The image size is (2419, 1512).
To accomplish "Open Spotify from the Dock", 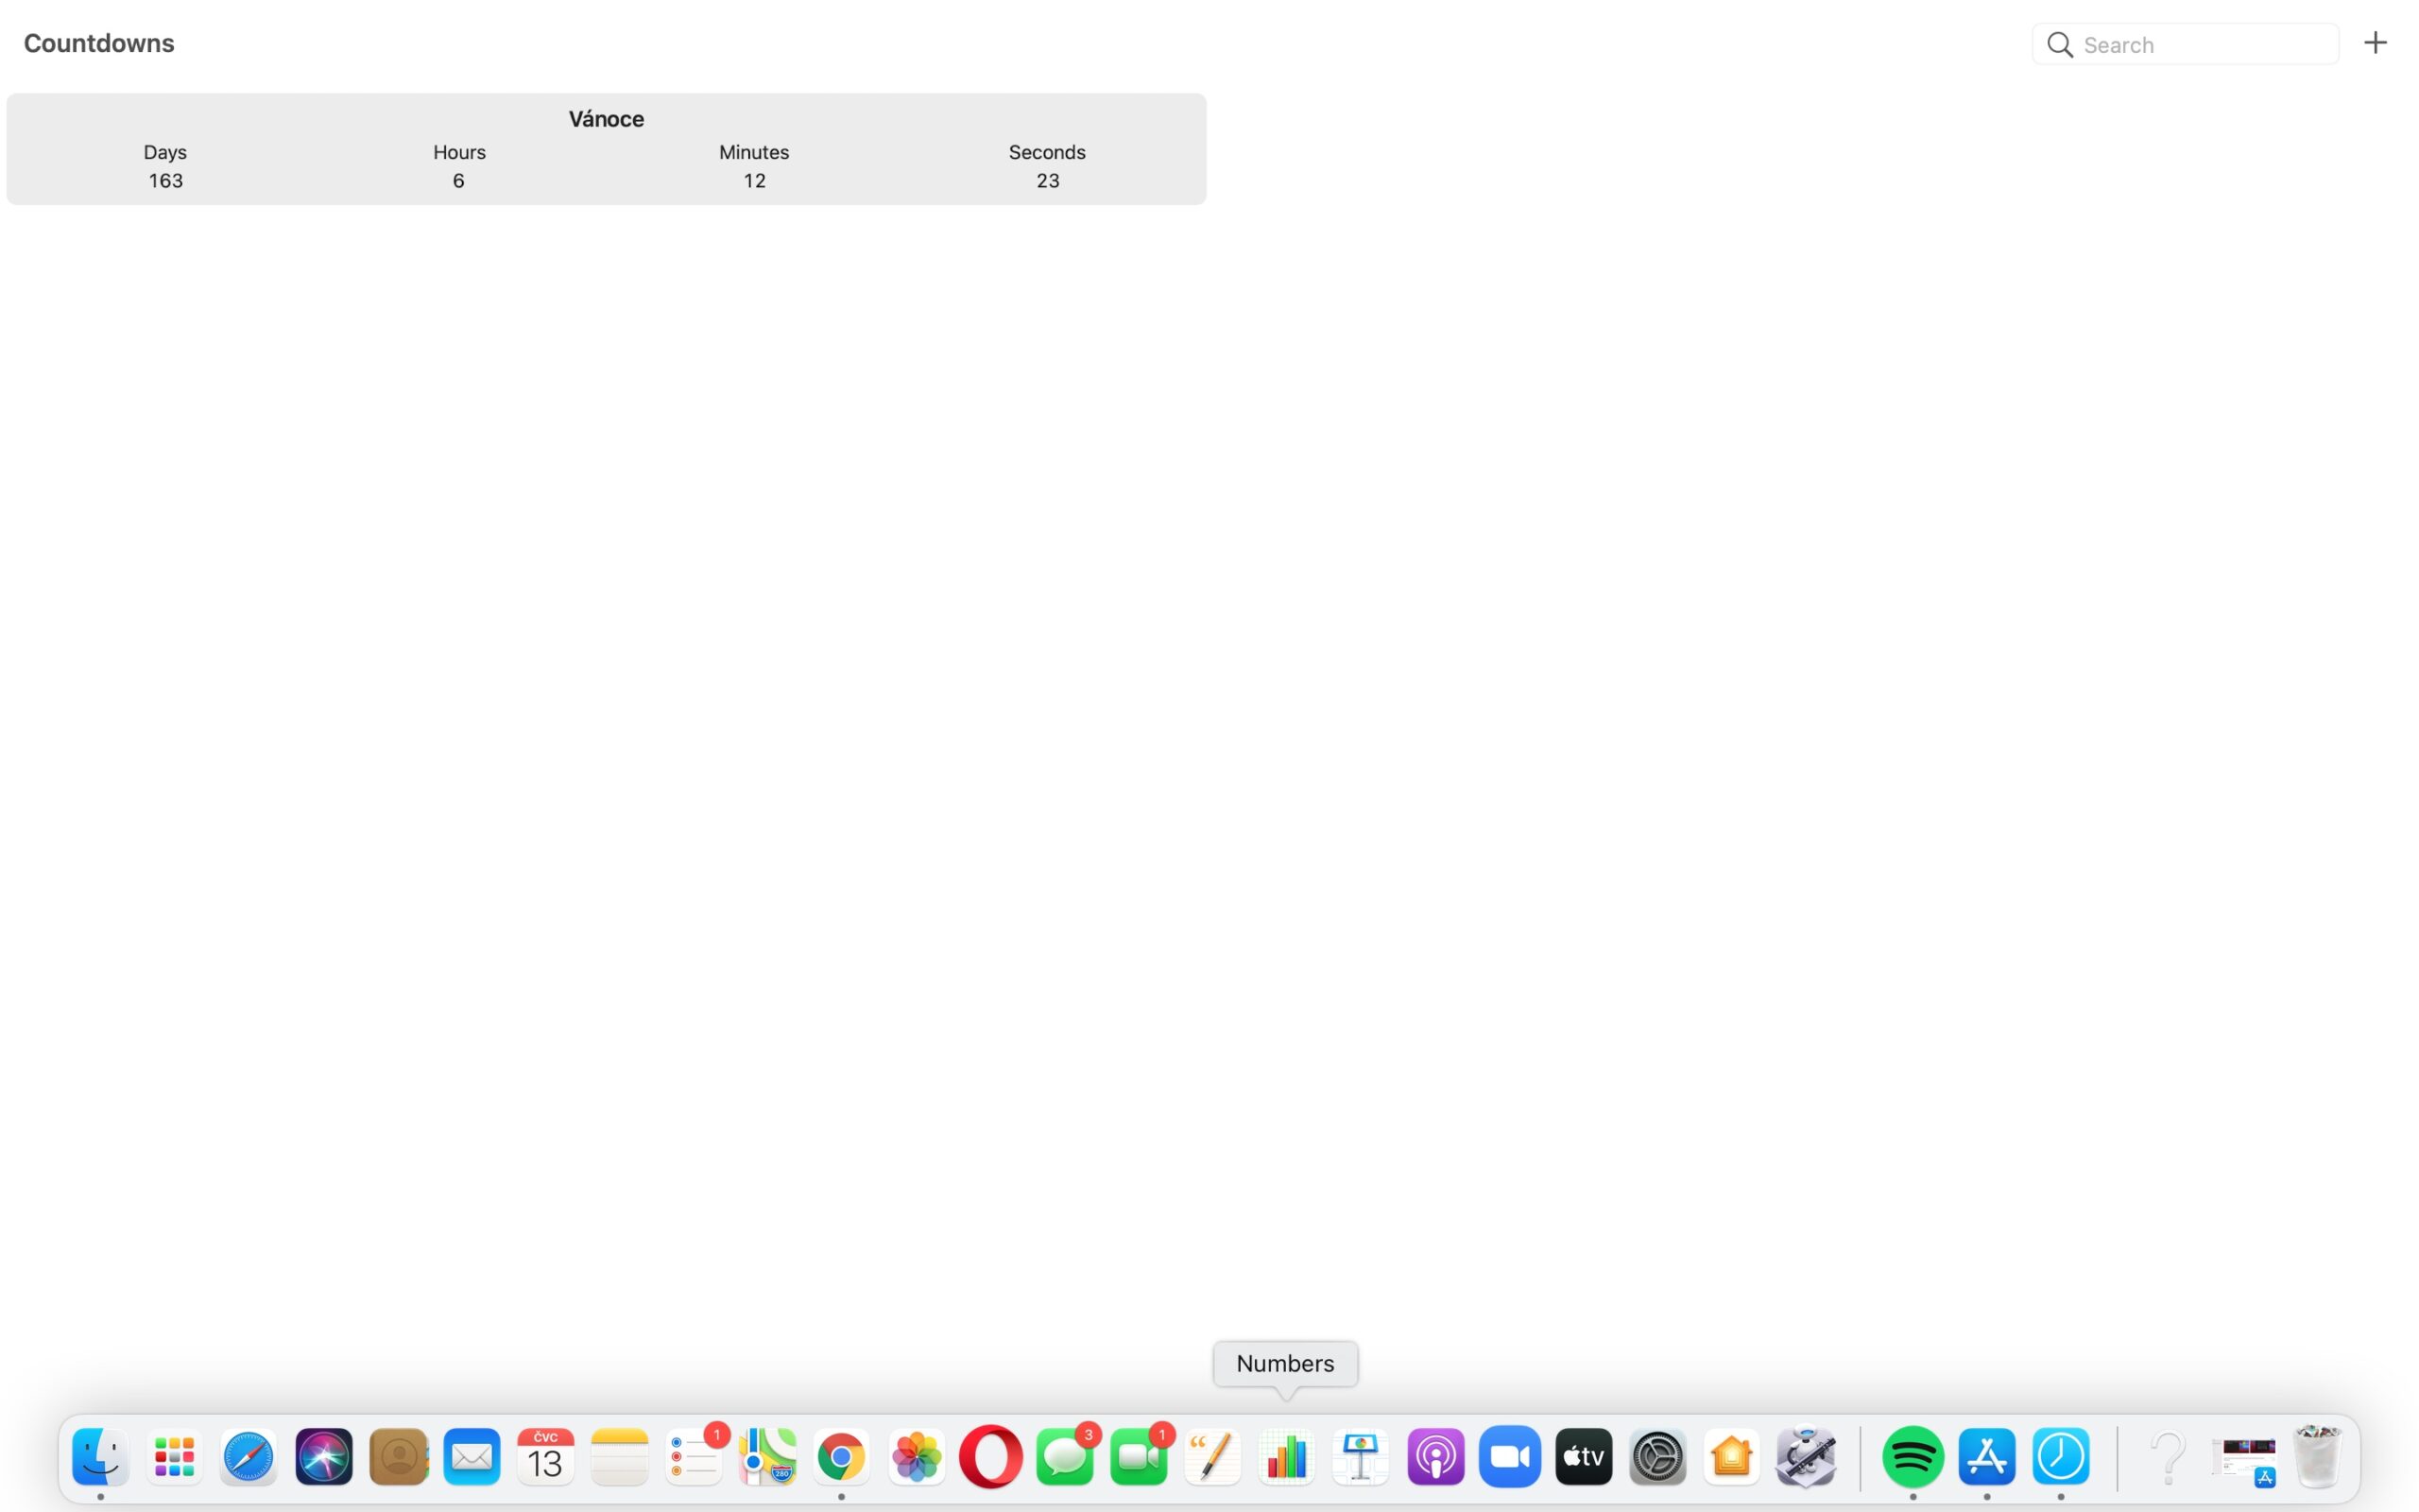I will tap(1913, 1457).
